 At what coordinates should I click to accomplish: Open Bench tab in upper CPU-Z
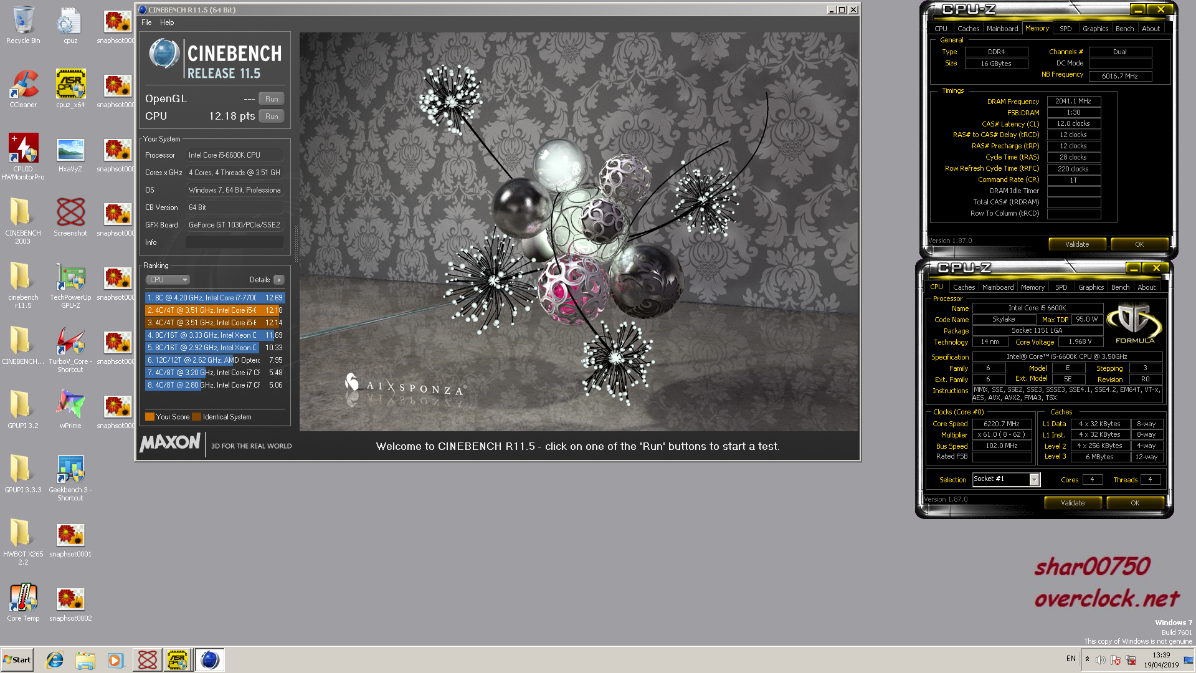(x=1124, y=29)
